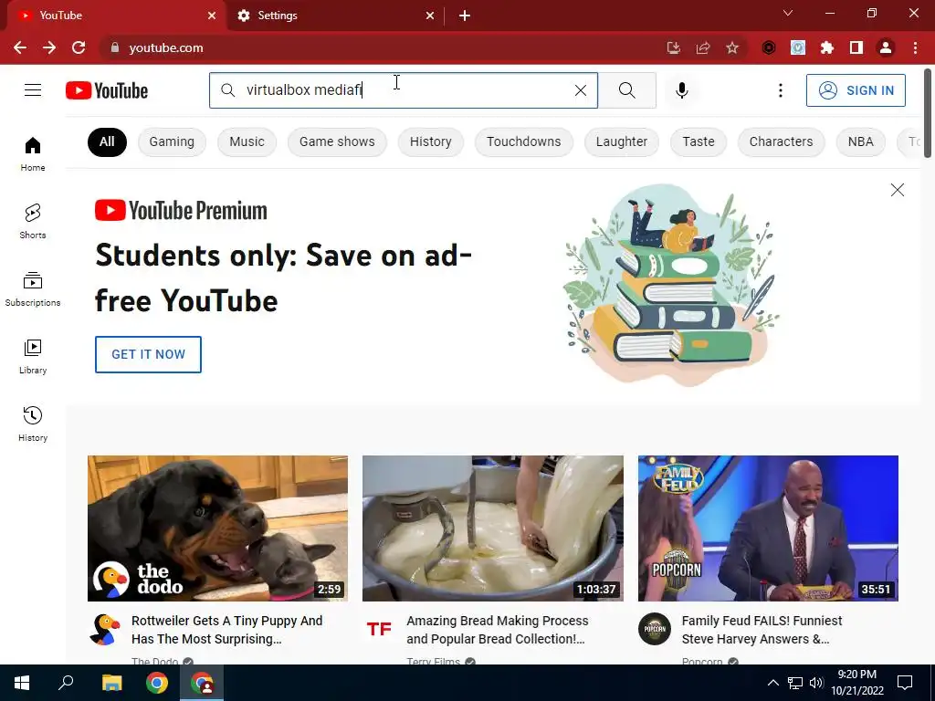Screen dimensions: 935x701
Task: Open the Family Feud video thumbnail
Action: tap(768, 528)
